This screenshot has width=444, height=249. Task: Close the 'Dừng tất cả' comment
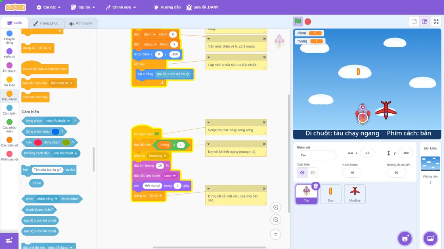[x=264, y=189]
